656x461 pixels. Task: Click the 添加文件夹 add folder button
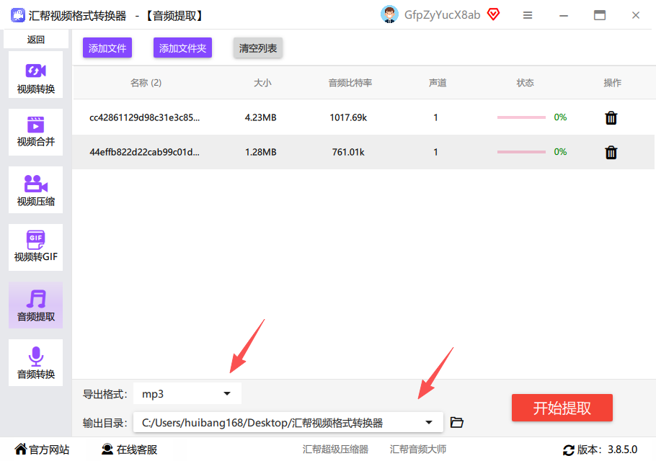[x=182, y=48]
